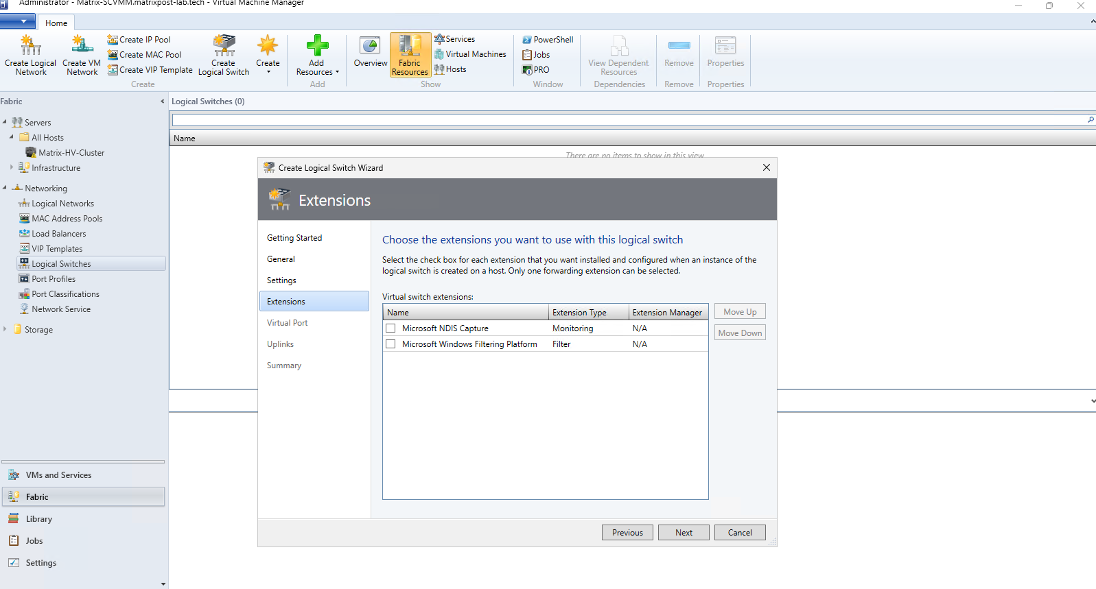Click the Previous button
The width and height of the screenshot is (1096, 589).
pyautogui.click(x=627, y=533)
